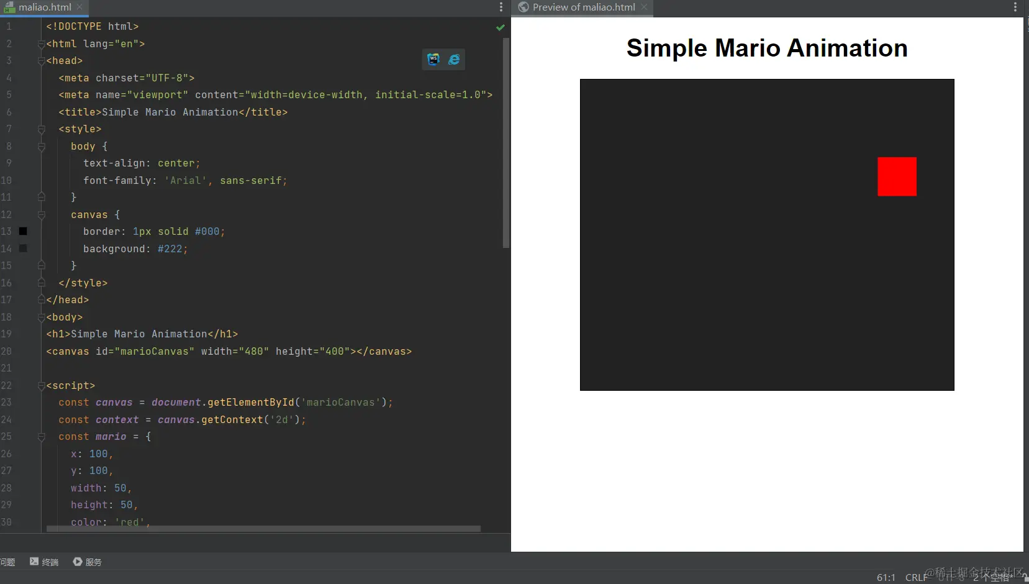Open the page in Internet Explorer

point(455,59)
